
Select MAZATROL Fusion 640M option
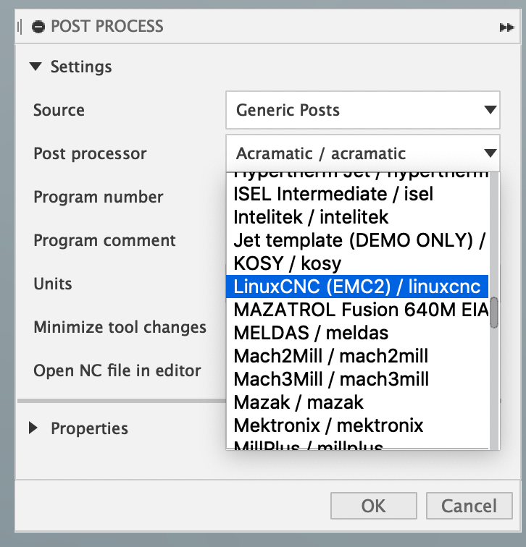click(x=357, y=310)
